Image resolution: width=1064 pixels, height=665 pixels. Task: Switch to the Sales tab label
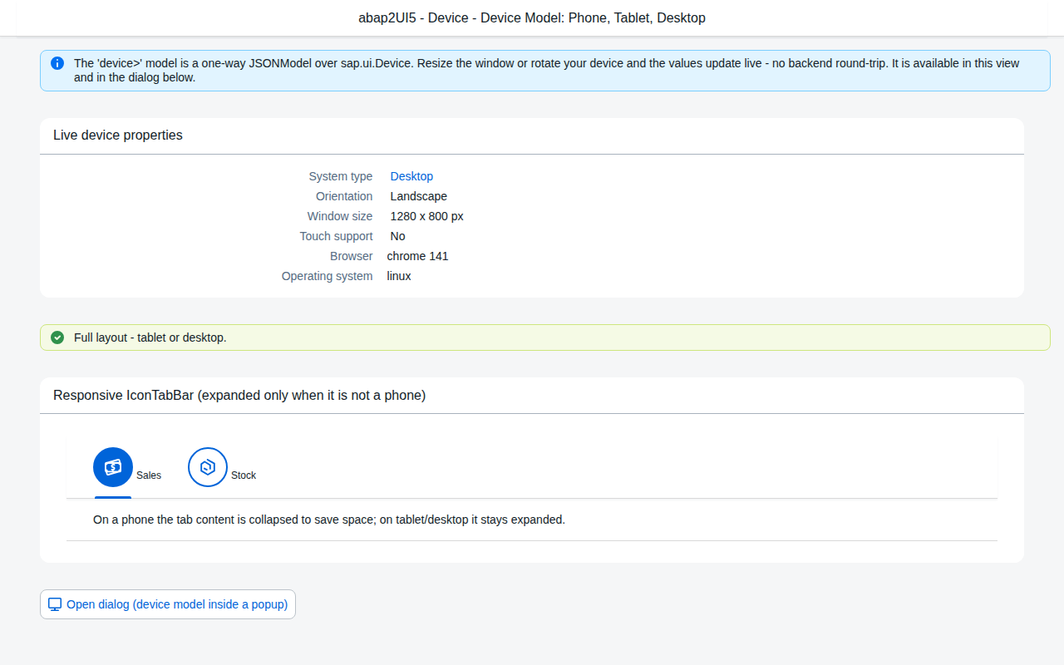coord(149,475)
